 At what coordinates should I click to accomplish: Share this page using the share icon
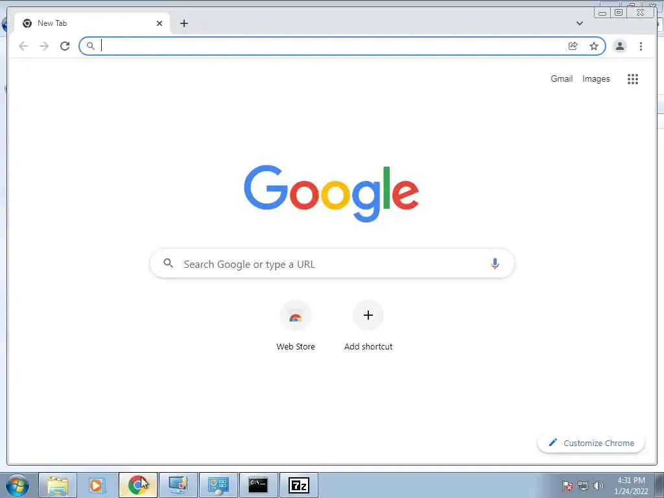pos(573,46)
